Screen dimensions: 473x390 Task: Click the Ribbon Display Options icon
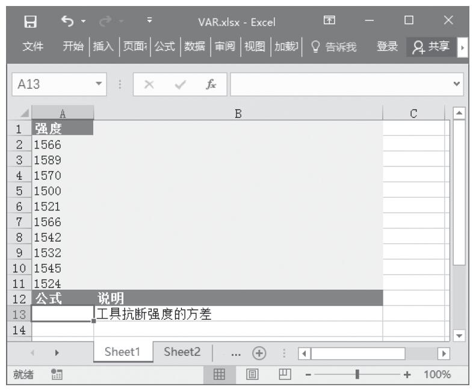coord(329,22)
